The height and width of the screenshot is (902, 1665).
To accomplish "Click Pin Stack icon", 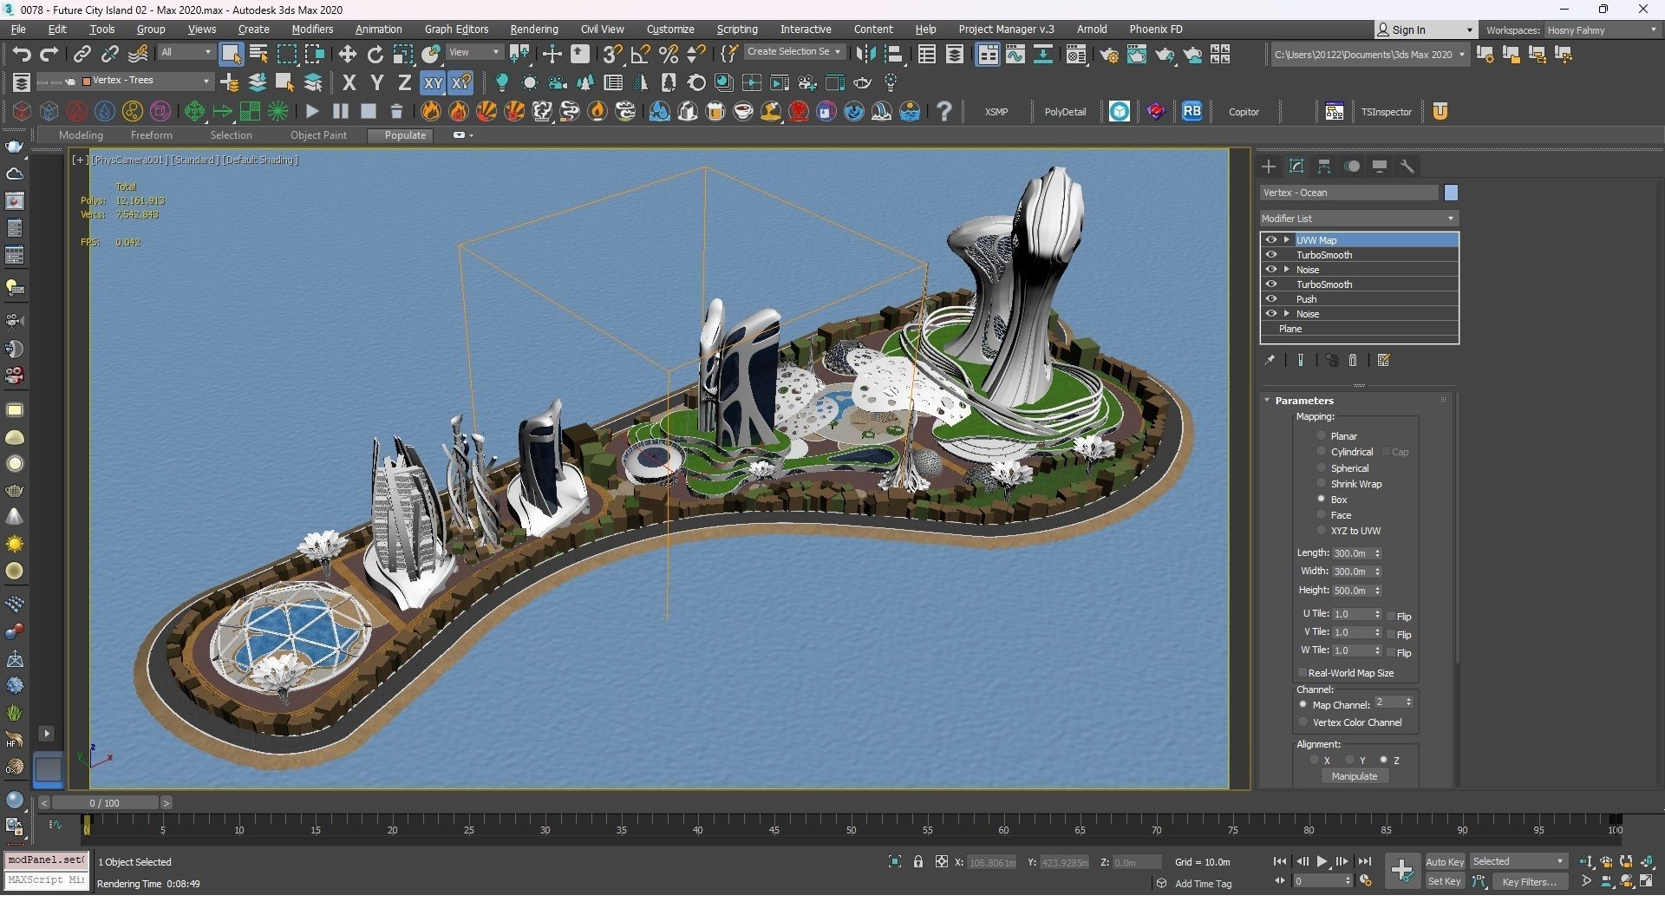I will coord(1270,360).
